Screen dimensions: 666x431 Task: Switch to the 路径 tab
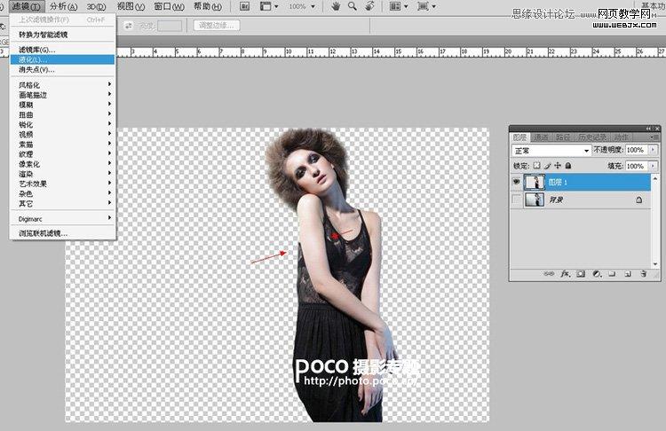click(x=563, y=137)
